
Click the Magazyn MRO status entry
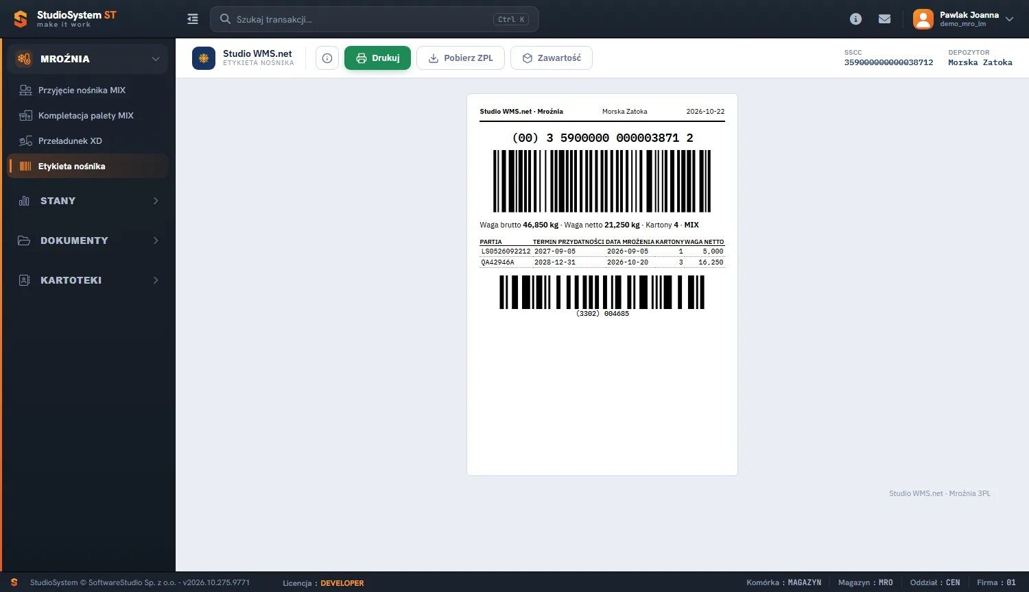click(866, 582)
